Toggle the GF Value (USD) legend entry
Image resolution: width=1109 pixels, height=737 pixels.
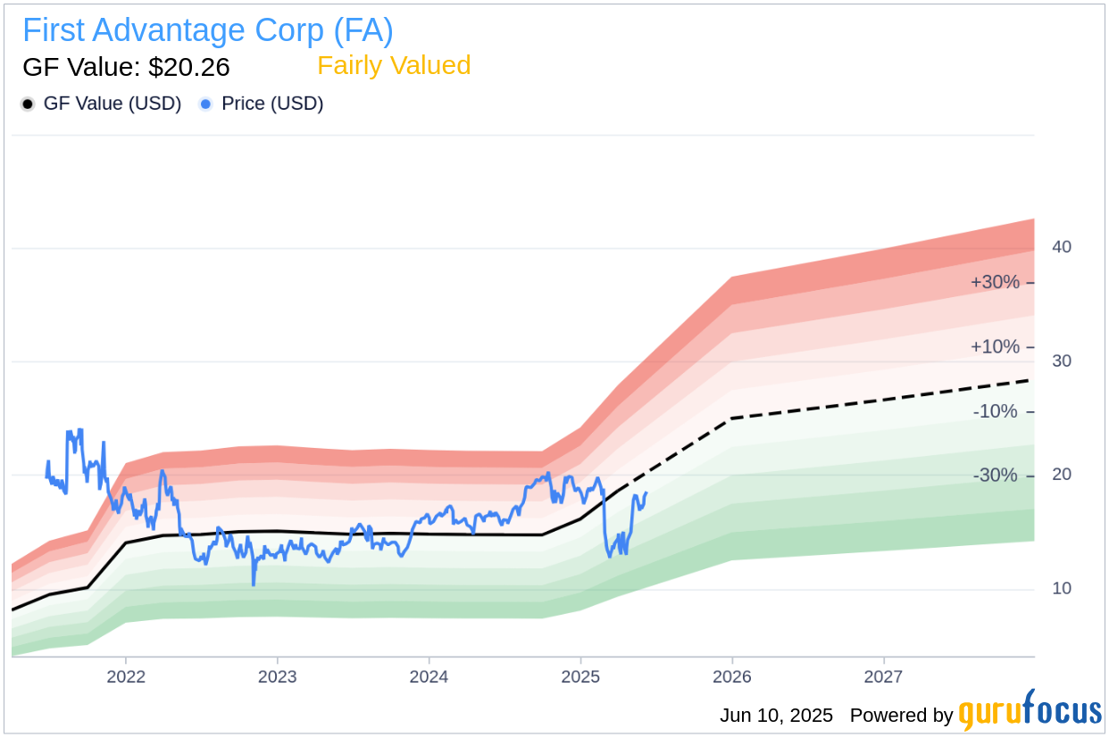pos(101,104)
